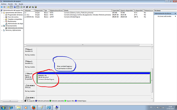Click the console tree horizontal scrollbar
Screen dimensions: 177x110
[10, 101]
